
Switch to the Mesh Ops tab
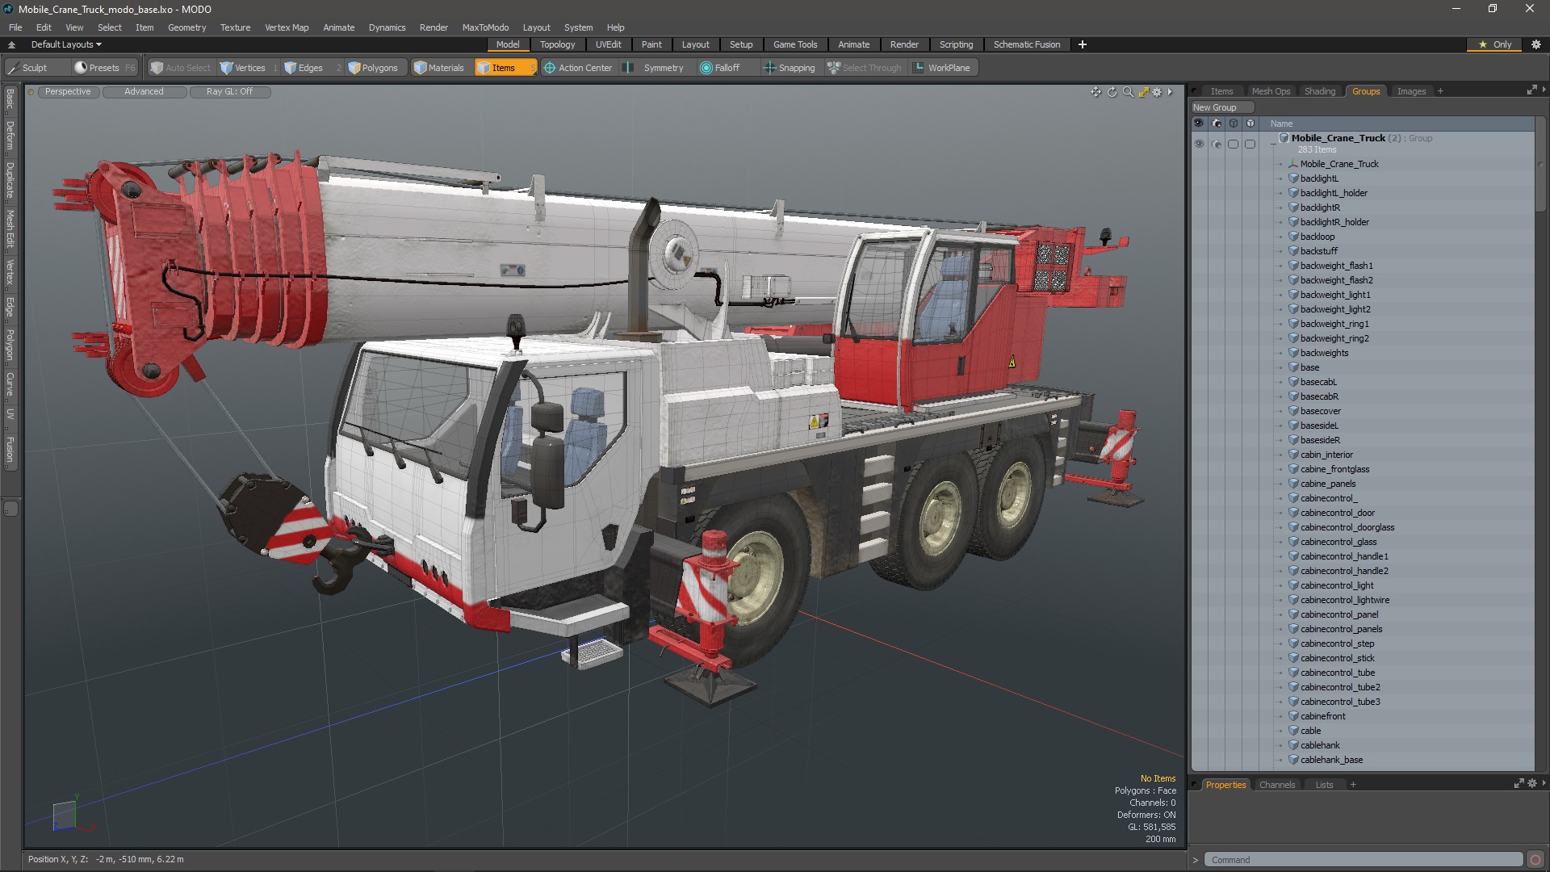click(x=1270, y=90)
